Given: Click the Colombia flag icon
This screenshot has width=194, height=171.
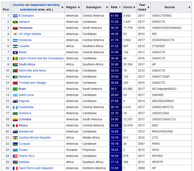Looking at the screenshot, I should pyautogui.click(x=15, y=119).
